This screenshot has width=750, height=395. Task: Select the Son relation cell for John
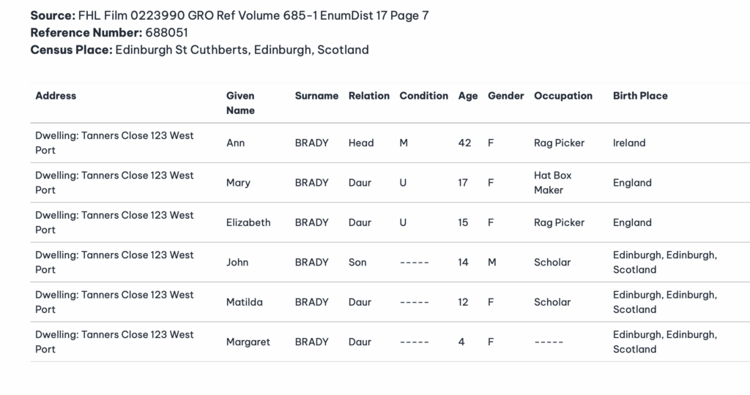(357, 262)
